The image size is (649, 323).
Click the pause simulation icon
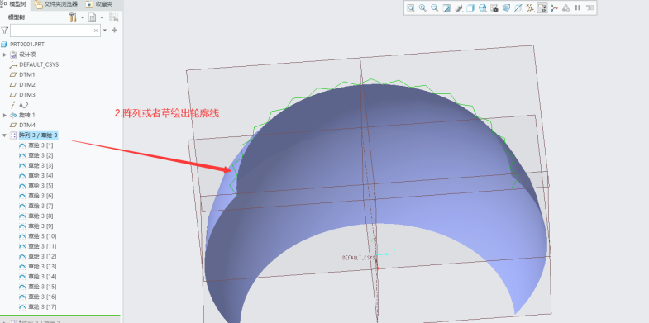pos(578,8)
